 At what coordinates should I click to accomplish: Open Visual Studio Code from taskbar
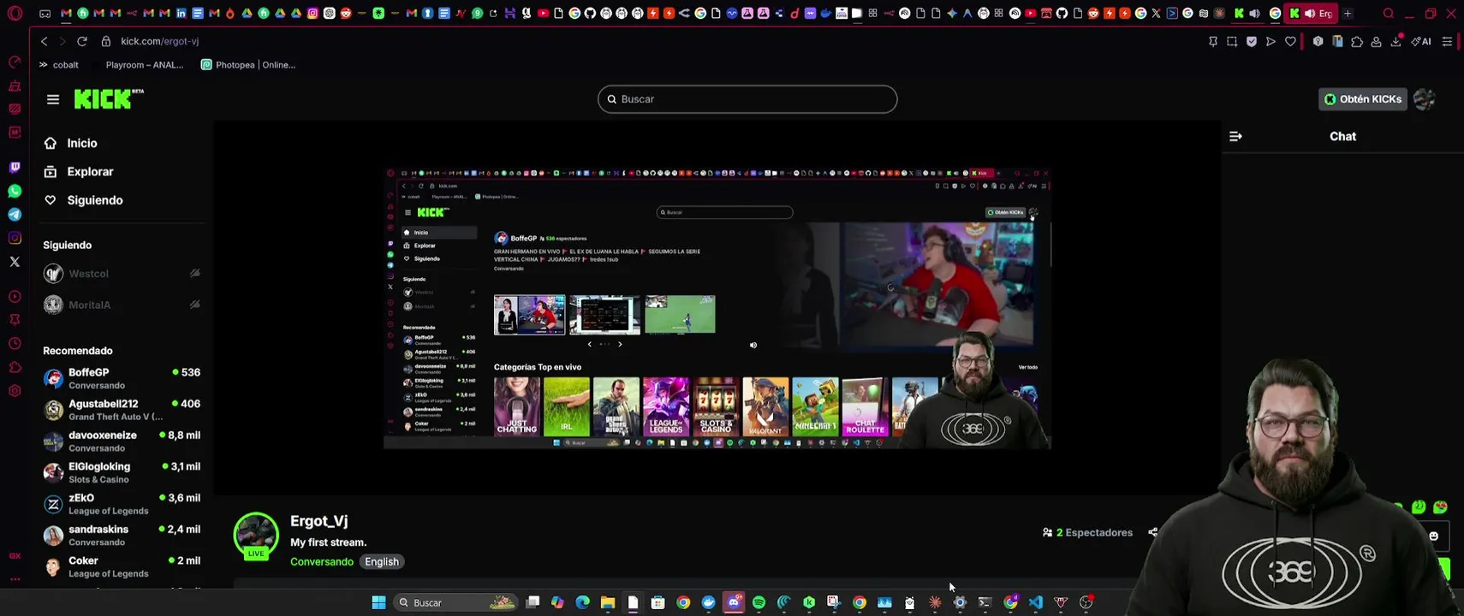tap(1036, 602)
